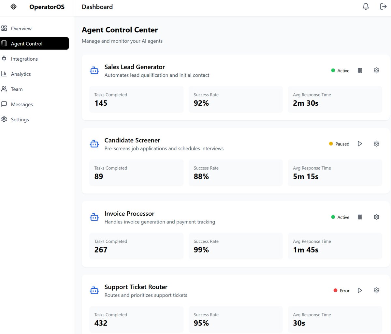
Task: Click the Overview grid icon
Action: click(4, 28)
